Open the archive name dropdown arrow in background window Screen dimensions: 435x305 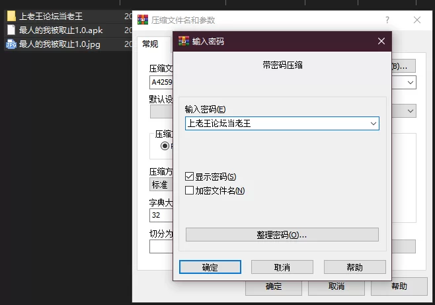pyautogui.click(x=411, y=83)
